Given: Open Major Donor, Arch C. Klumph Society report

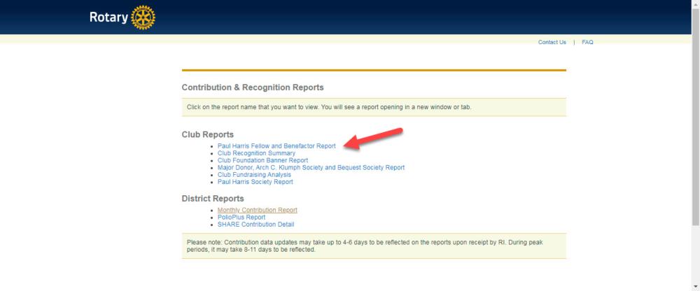Looking at the screenshot, I should [x=311, y=168].
